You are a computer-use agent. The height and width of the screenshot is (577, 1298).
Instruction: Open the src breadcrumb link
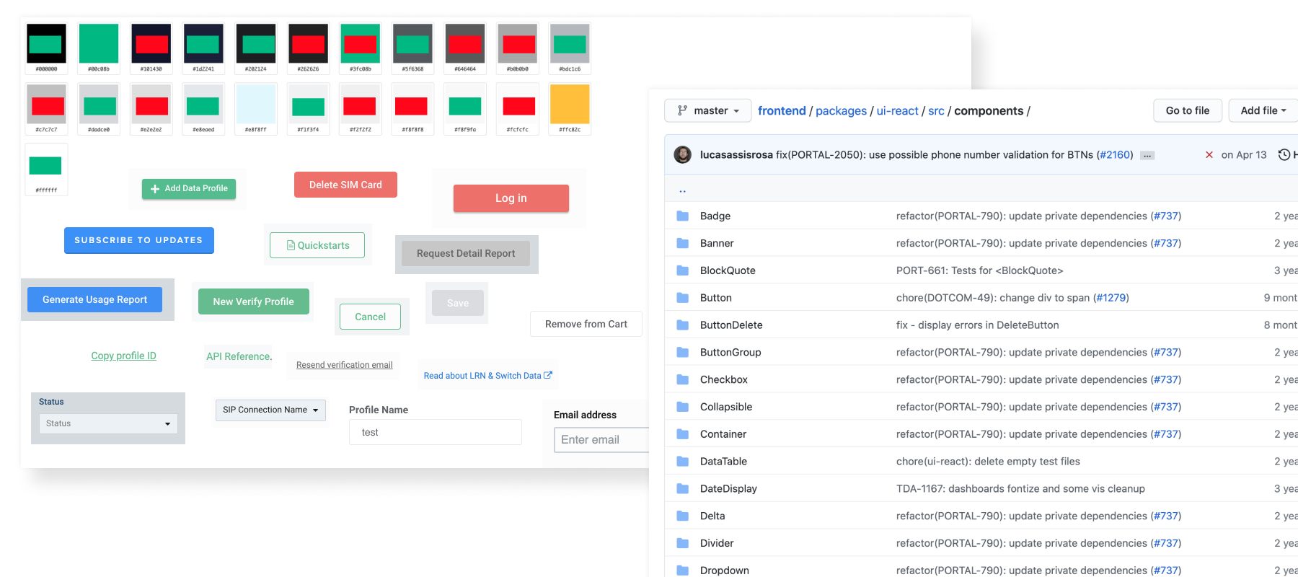(x=936, y=110)
